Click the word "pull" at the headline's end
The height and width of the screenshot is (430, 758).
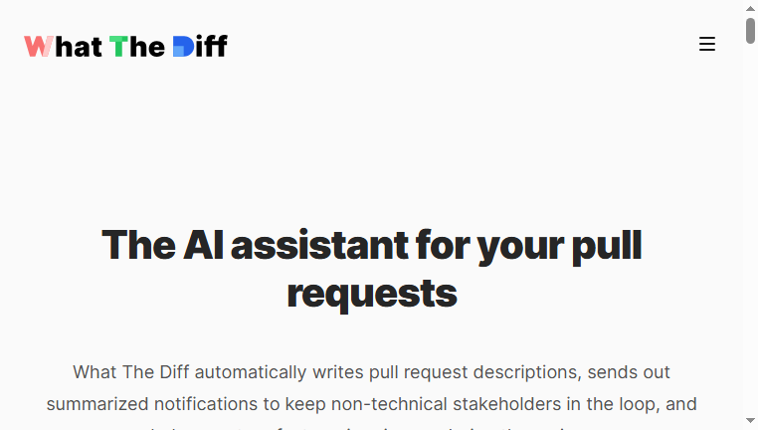pos(607,246)
